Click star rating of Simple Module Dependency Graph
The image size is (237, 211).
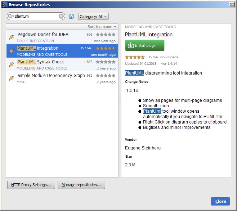(x=106, y=75)
